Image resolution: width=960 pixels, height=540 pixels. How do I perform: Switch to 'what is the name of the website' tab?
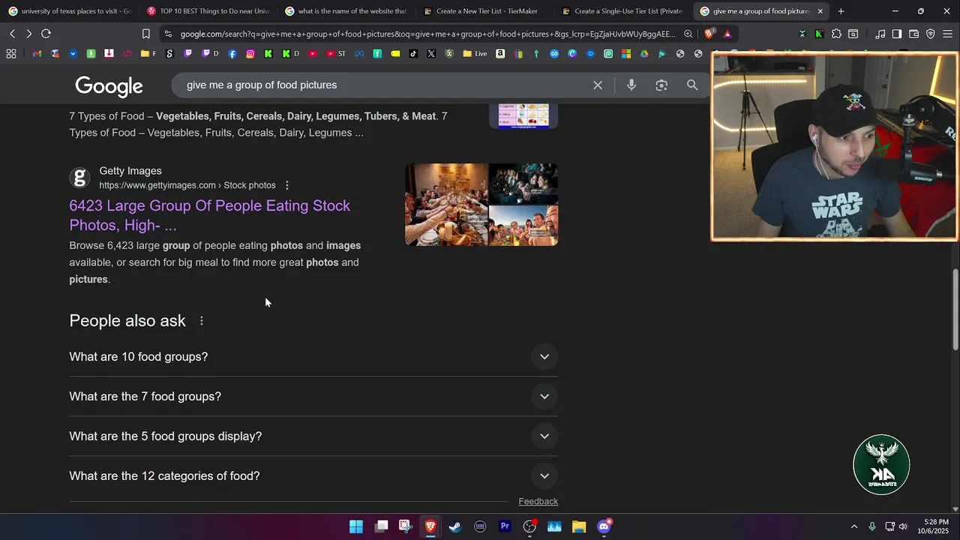[x=347, y=11]
